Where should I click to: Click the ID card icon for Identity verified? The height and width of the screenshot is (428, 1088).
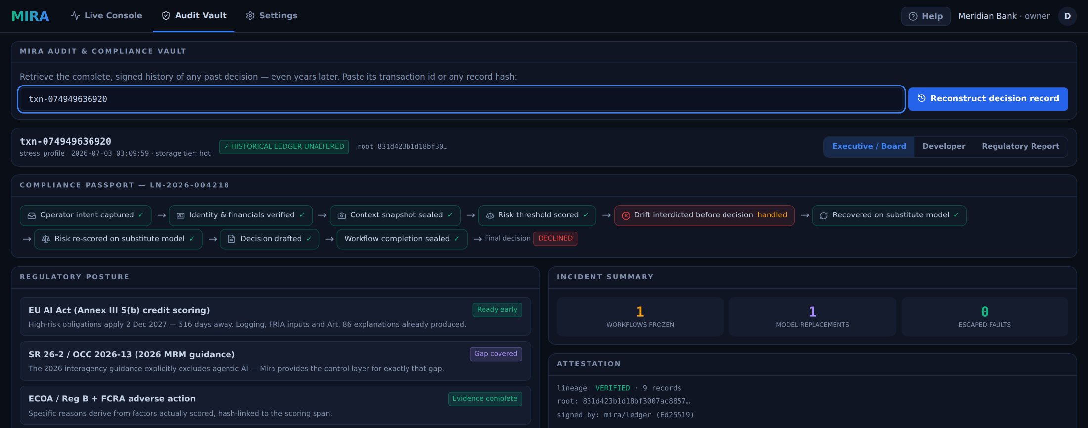[181, 215]
